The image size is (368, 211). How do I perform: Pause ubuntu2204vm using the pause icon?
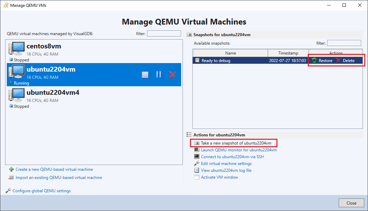point(159,75)
